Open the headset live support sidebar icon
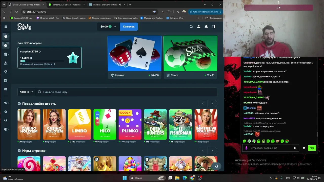The image size is (324, 182). point(6,121)
